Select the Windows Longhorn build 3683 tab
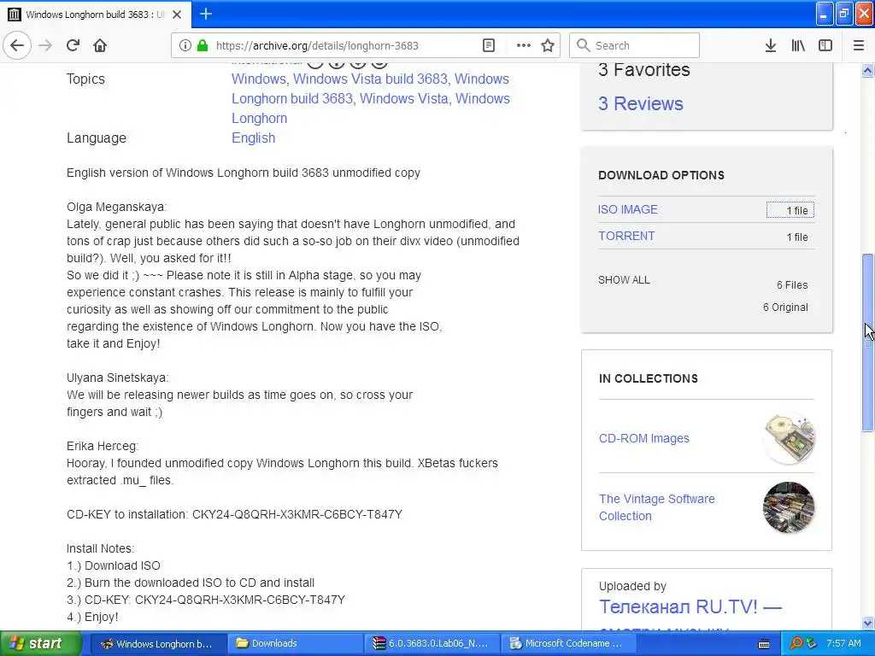This screenshot has height=656, width=875. [96, 15]
